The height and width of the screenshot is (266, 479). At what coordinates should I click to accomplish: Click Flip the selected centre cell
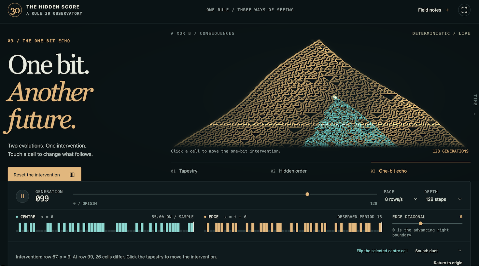pyautogui.click(x=382, y=251)
